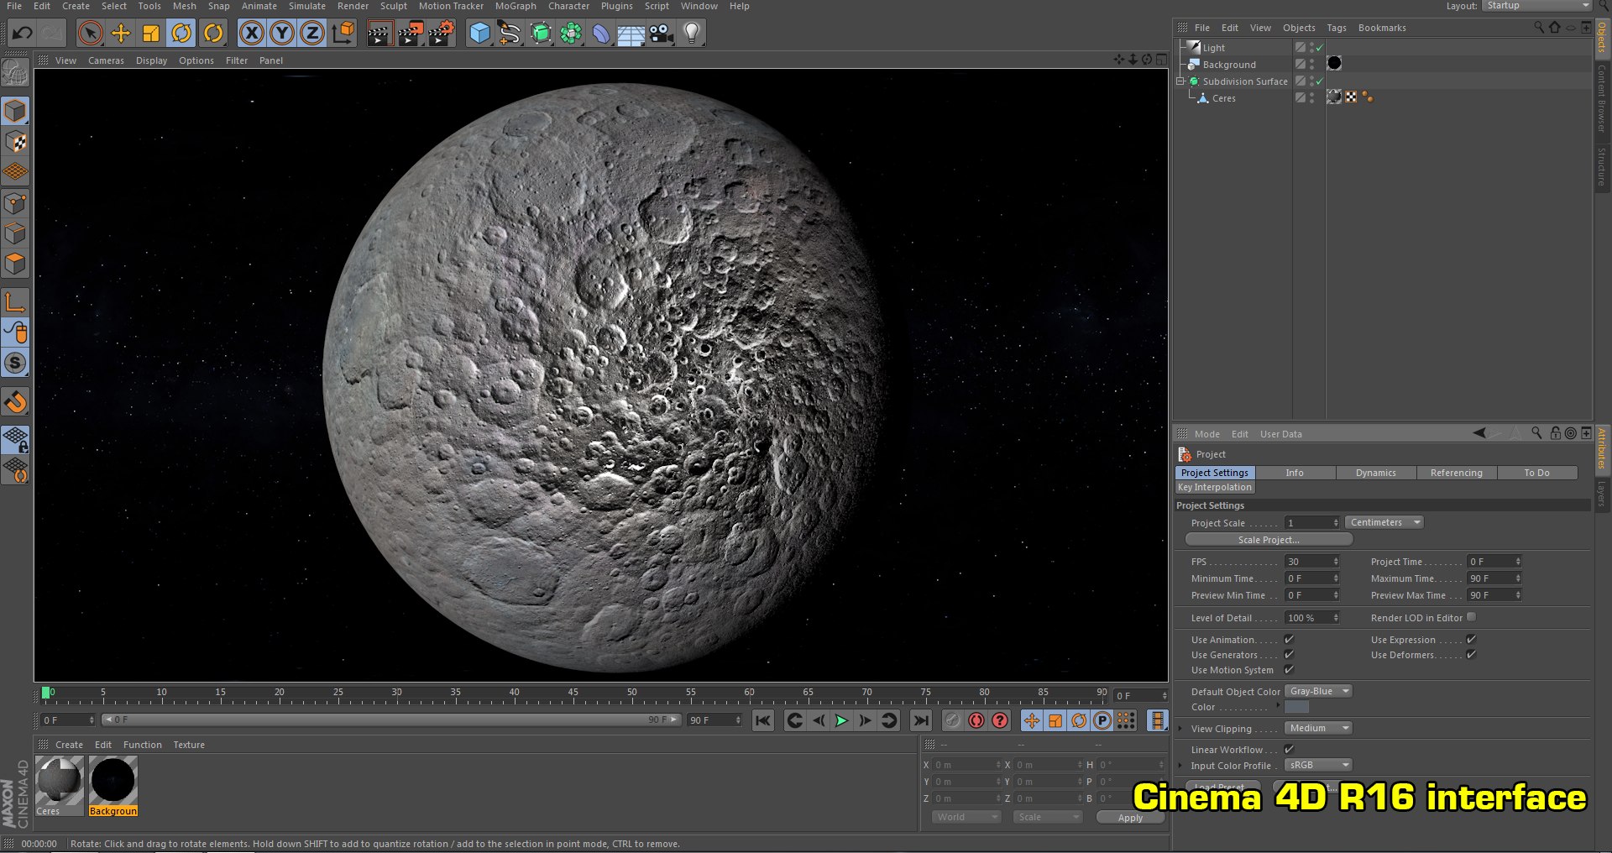Open the World coordinate dropdown
The height and width of the screenshot is (853, 1612).
(x=966, y=817)
